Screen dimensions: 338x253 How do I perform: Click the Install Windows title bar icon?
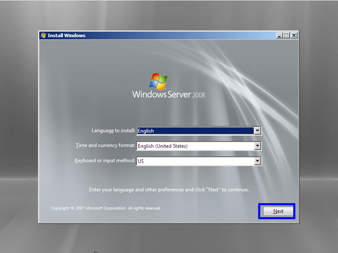click(43, 35)
